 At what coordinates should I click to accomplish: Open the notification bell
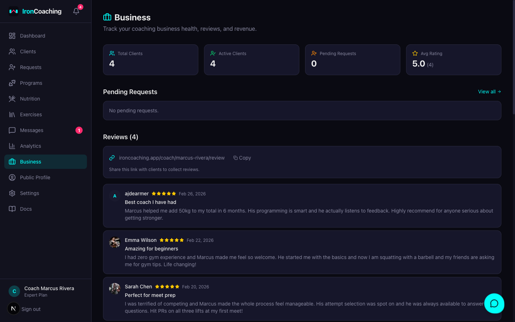(76, 11)
